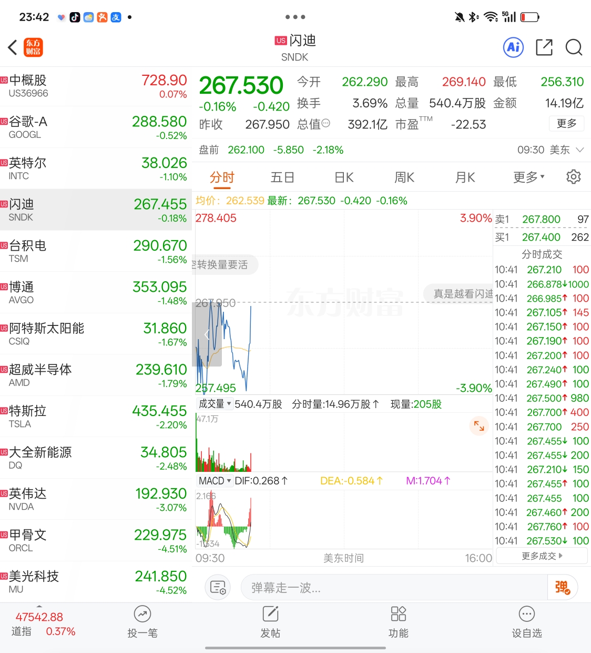Switch to the 五日 tab
The image size is (591, 653).
click(x=282, y=177)
